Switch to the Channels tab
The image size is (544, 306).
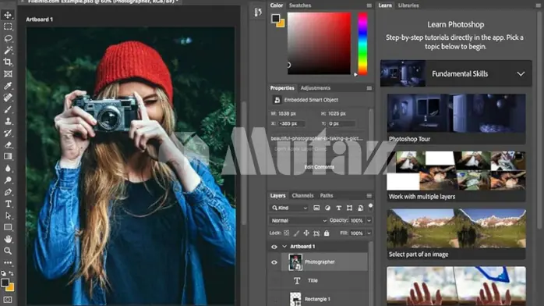pyautogui.click(x=302, y=196)
